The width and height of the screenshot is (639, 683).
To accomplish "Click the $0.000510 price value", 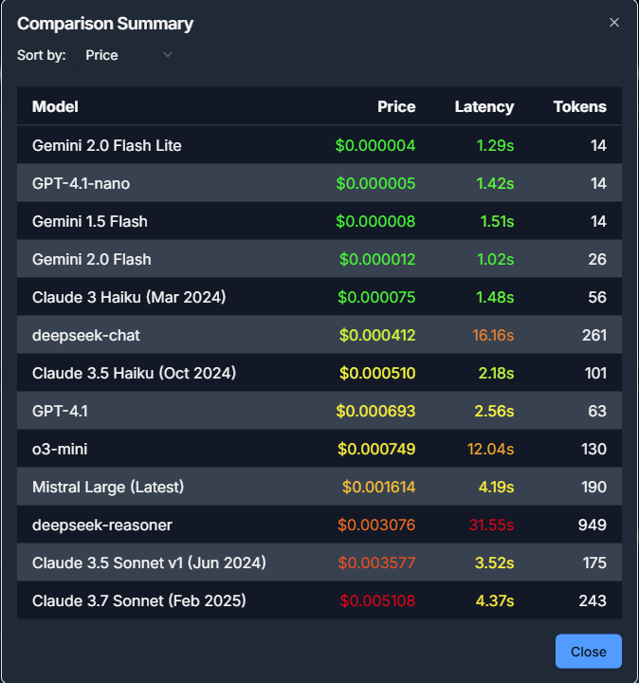I will click(x=377, y=373).
